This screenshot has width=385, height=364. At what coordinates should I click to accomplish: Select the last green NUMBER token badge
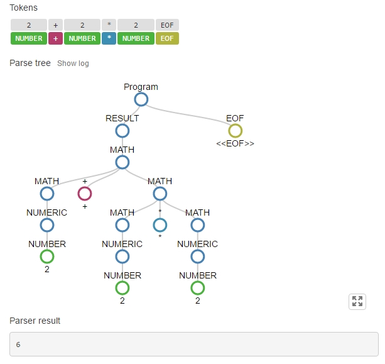[136, 38]
